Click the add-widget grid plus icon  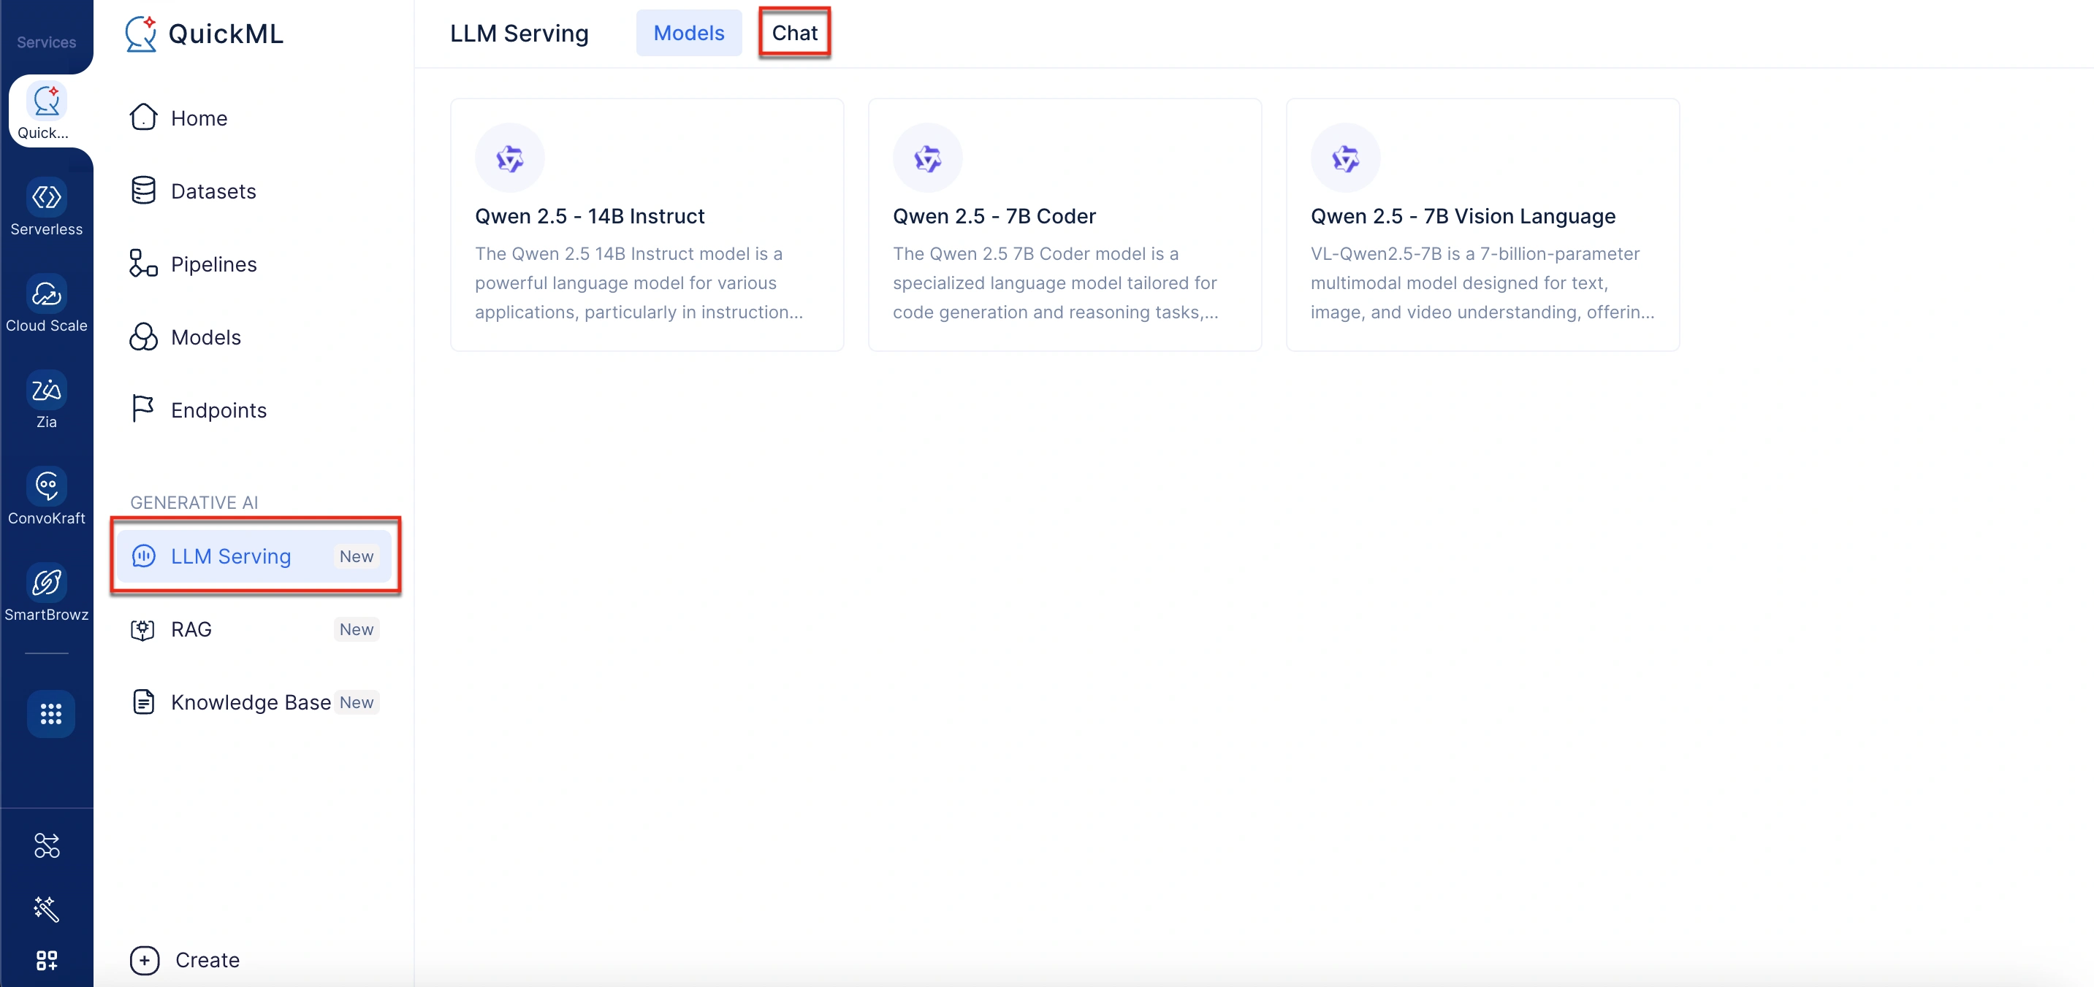(46, 961)
